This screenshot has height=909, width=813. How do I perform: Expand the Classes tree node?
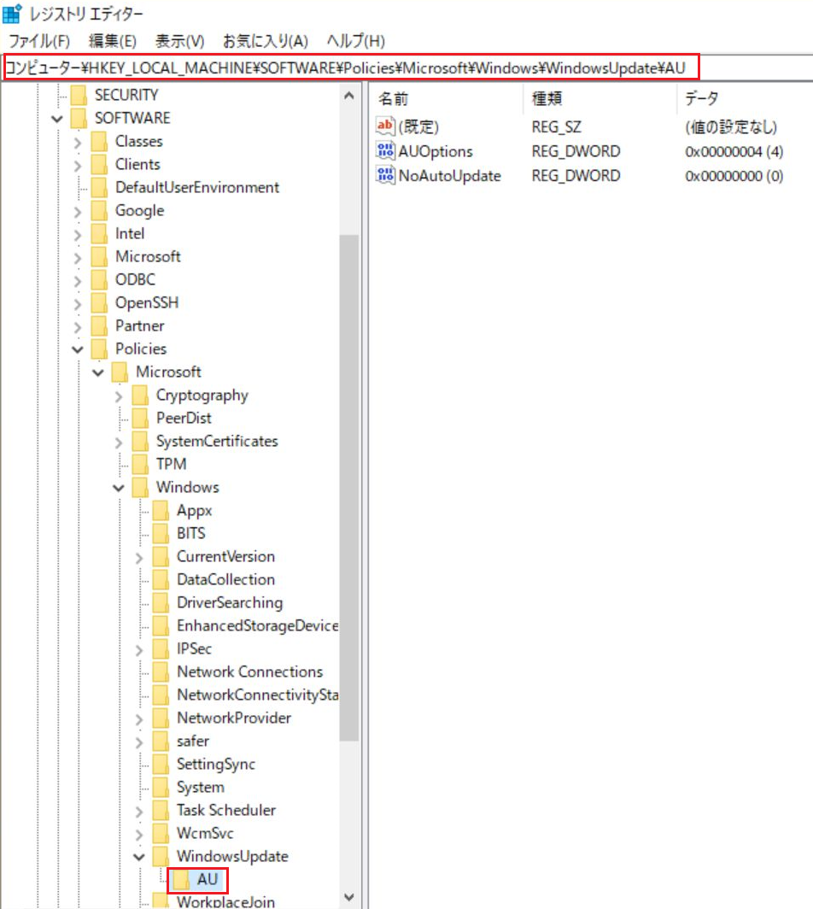click(78, 142)
